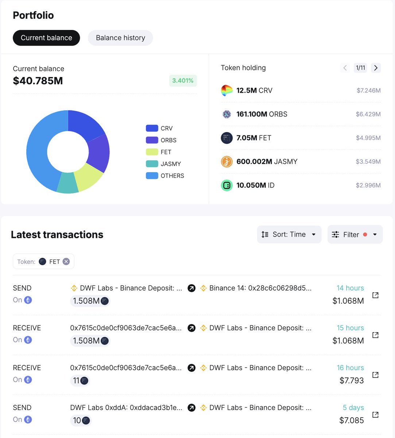Image resolution: width=395 pixels, height=438 pixels.
Task: Click the 161.100M ORBS holding row
Action: click(301, 114)
